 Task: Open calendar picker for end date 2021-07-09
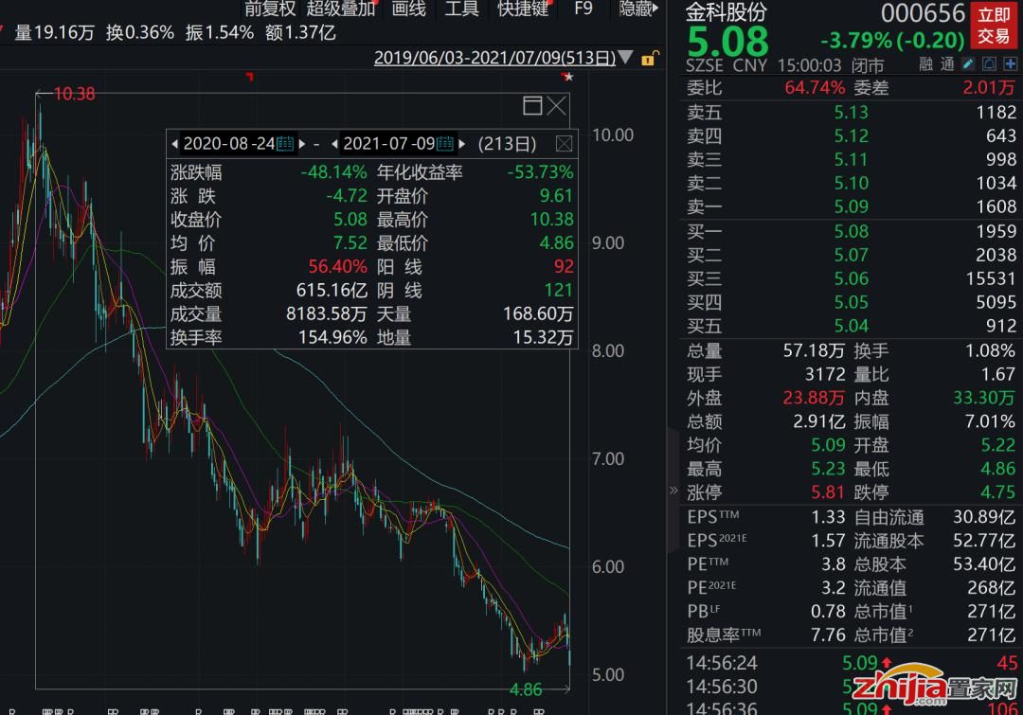(x=445, y=144)
